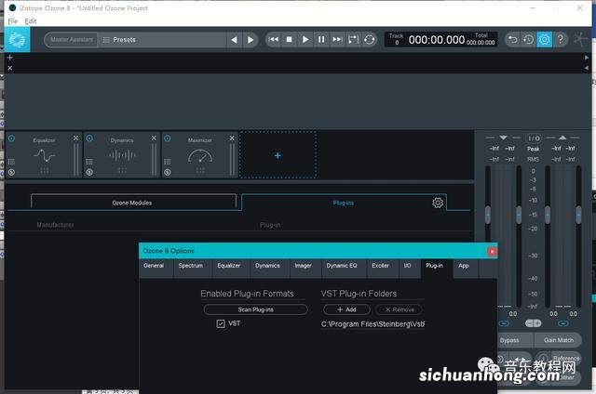
Task: Go to previous preset arrow
Action: [x=234, y=39]
